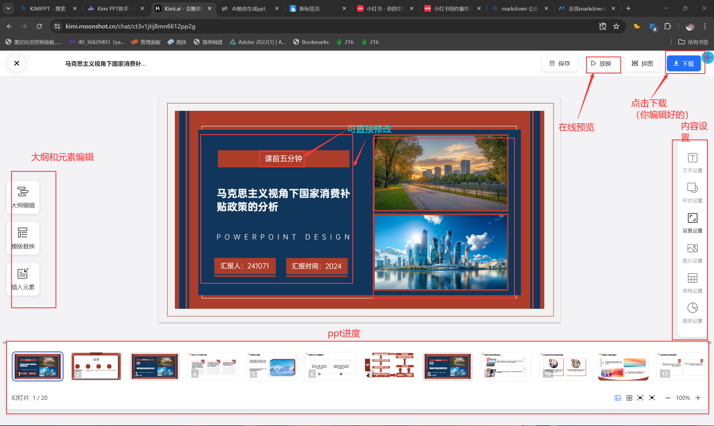The height and width of the screenshot is (426, 714).
Task: Open the 大纲编辑 outline editor
Action: (23, 197)
